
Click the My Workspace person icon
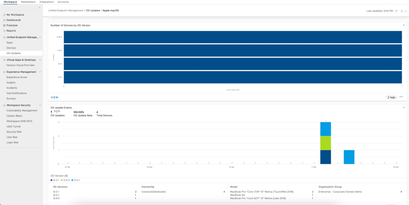click(4, 14)
